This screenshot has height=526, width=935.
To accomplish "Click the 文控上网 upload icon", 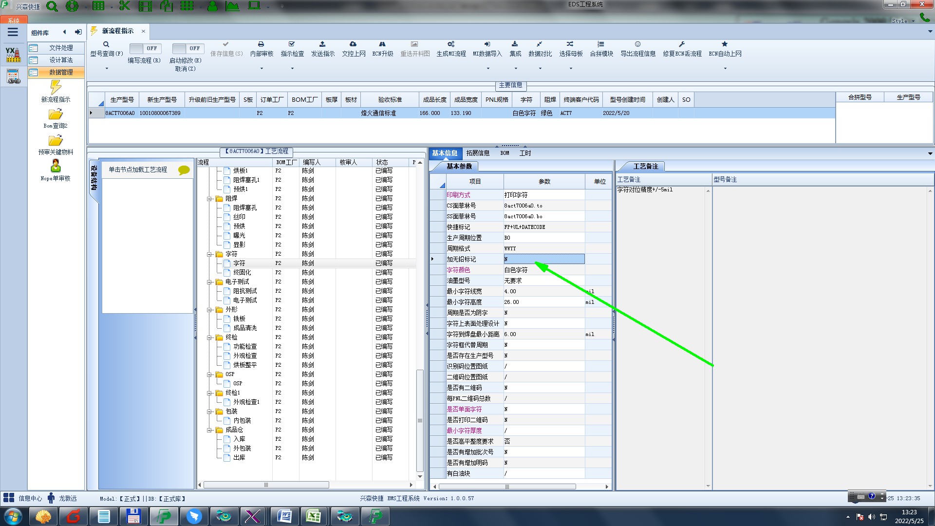I will tap(353, 44).
